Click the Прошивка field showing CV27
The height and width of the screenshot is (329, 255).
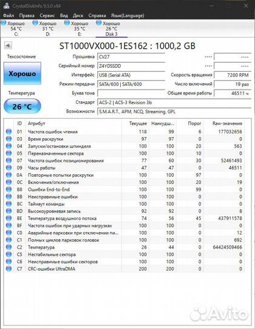click(131, 57)
